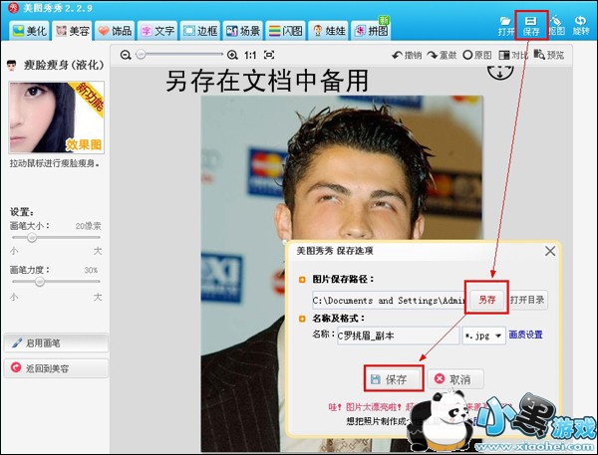Set zoom to 1:1 actual size

[250, 55]
